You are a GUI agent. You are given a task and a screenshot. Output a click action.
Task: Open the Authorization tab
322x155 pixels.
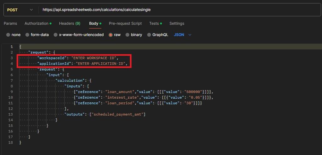coord(38,23)
